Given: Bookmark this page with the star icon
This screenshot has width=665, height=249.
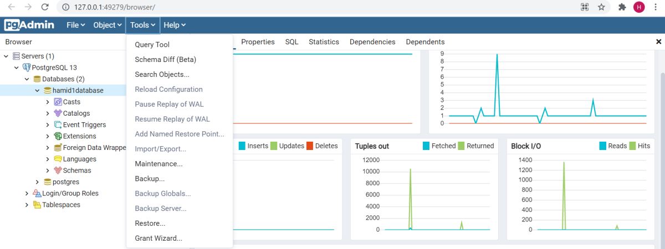Looking at the screenshot, I should (601, 7).
